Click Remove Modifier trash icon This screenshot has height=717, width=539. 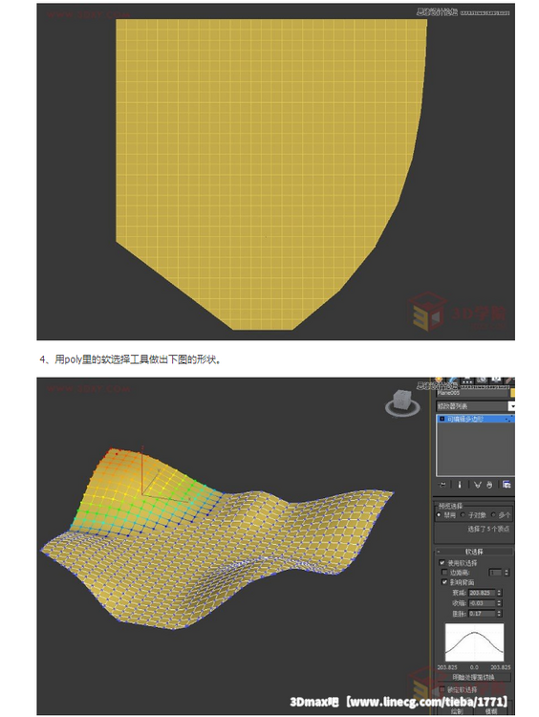pyautogui.click(x=489, y=485)
